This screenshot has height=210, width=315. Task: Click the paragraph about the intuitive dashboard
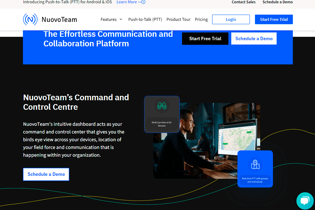point(74,139)
